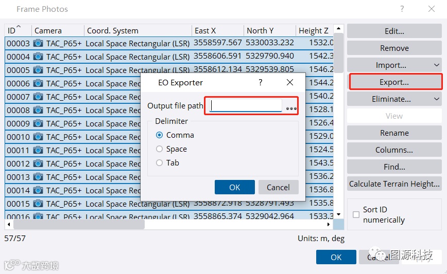Open the Columns... button
Screen dimensions: 447x274
pos(394,150)
